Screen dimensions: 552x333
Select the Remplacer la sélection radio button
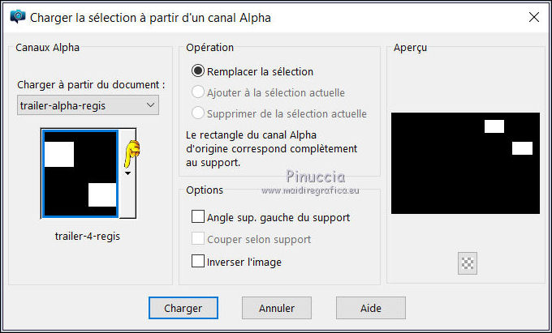point(197,71)
